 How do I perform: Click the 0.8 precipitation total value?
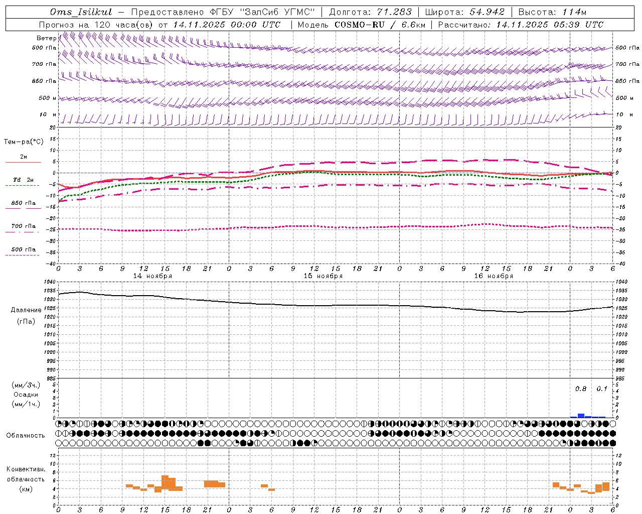tap(581, 389)
